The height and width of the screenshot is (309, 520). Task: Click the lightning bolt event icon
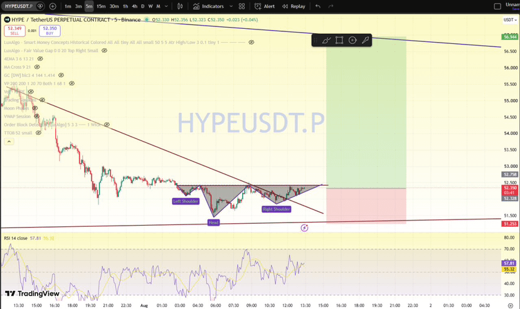pyautogui.click(x=304, y=228)
